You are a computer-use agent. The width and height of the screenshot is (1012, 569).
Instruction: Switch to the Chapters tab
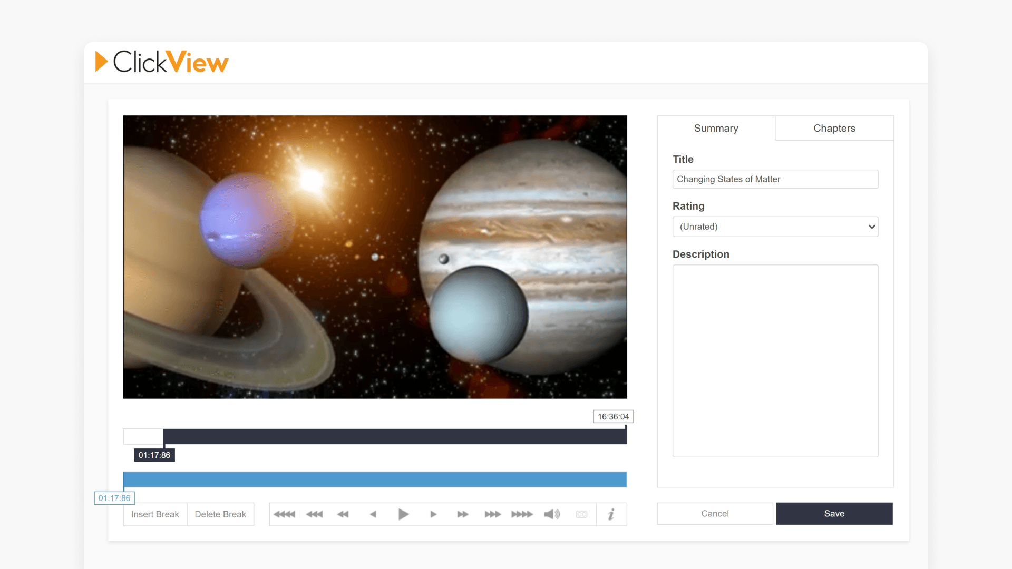[834, 128]
